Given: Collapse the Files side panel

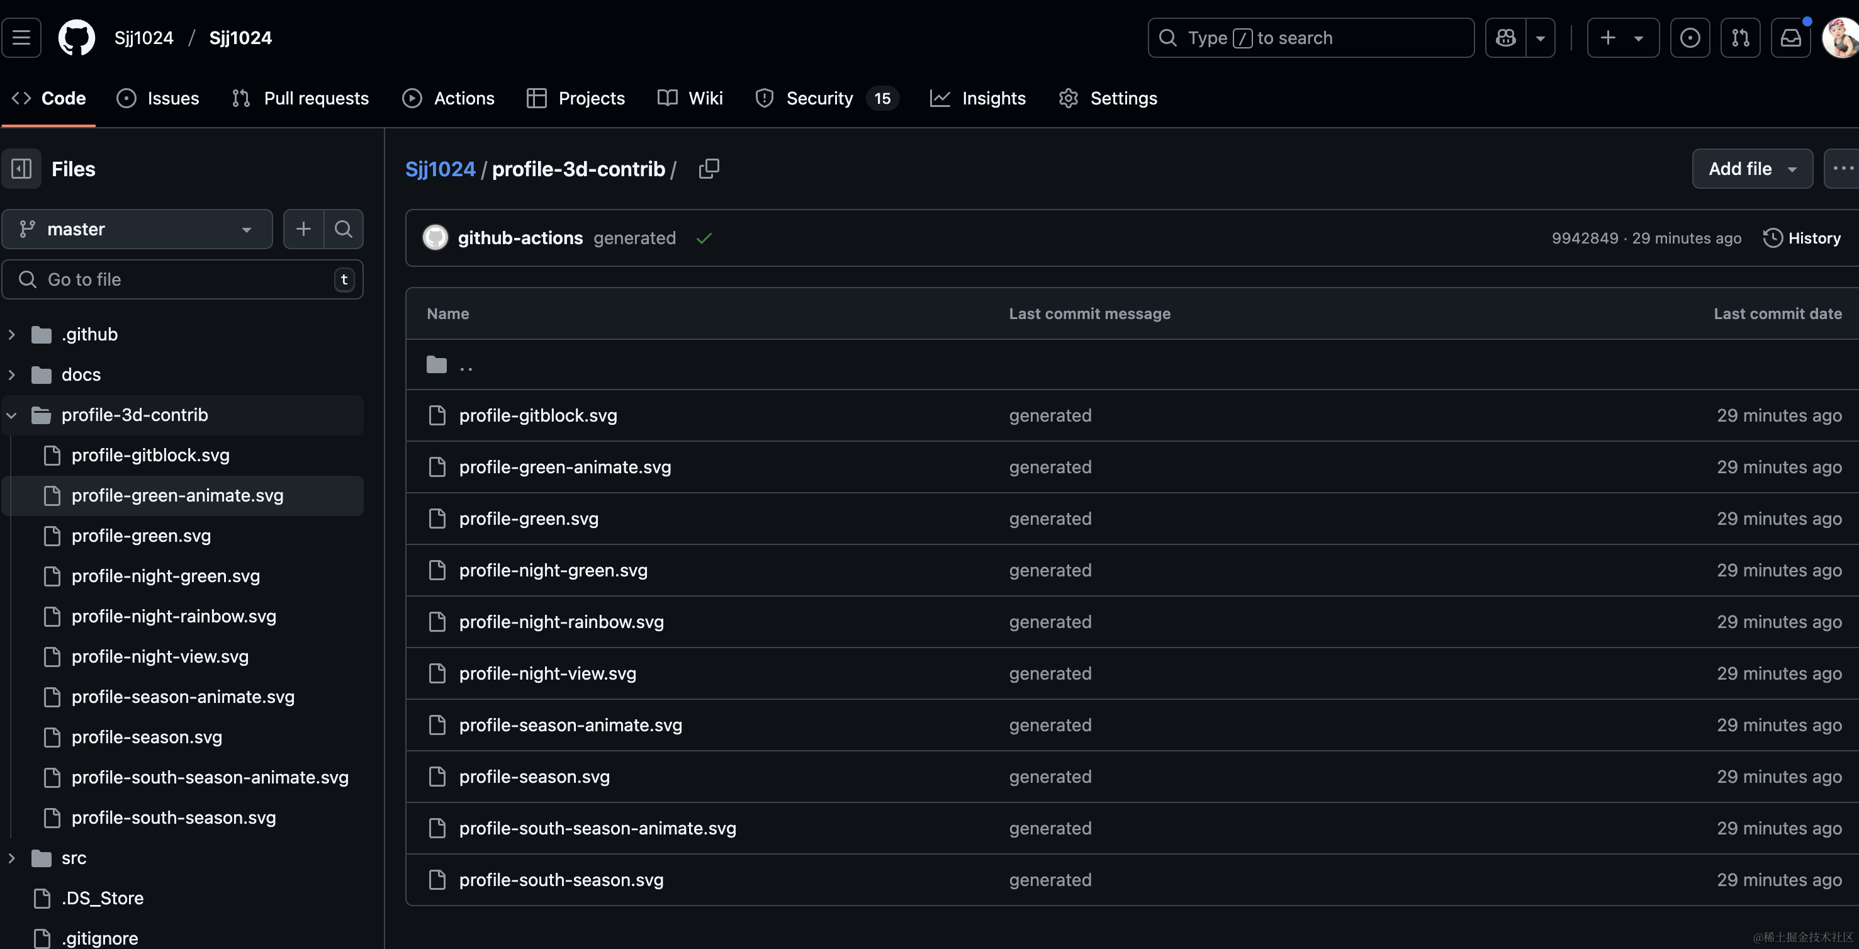Looking at the screenshot, I should [x=21, y=169].
